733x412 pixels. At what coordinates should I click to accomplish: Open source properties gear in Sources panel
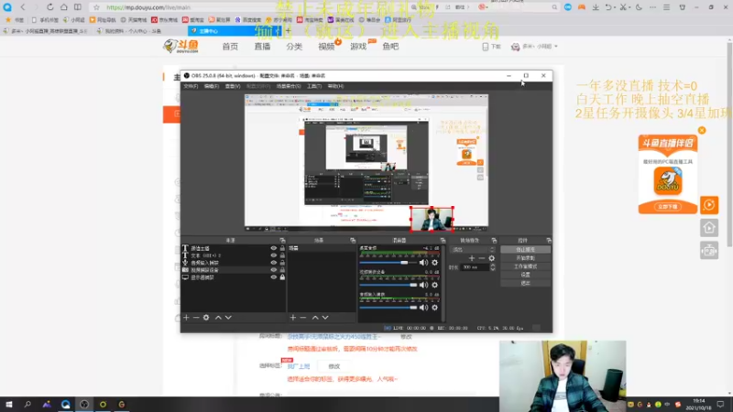click(x=206, y=318)
